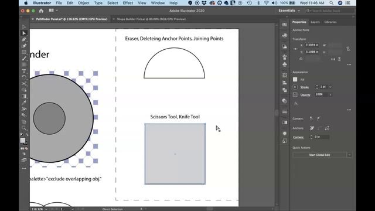
Task: Click the X coordinate field
Action: click(x=312, y=45)
